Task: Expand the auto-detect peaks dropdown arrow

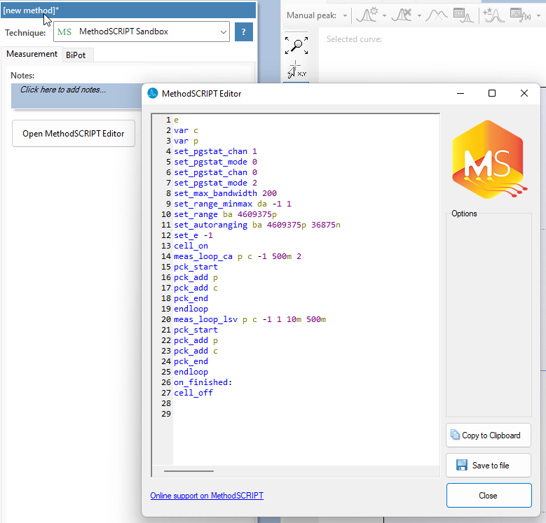Action: tap(383, 15)
